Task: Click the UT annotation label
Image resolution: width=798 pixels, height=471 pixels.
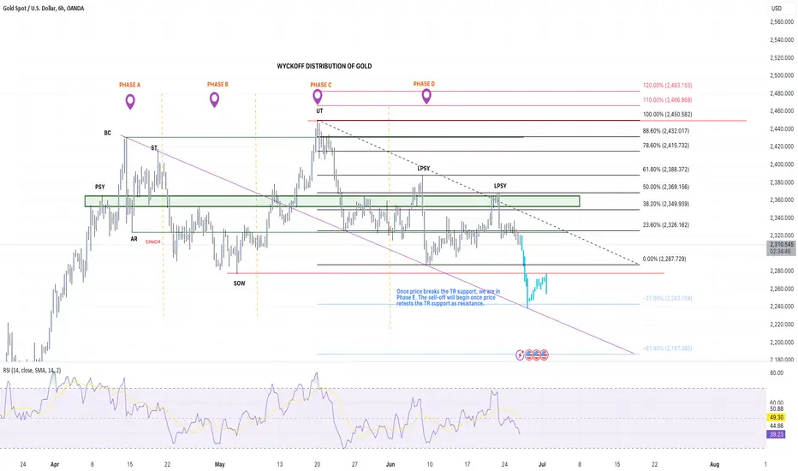Action: pos(319,111)
